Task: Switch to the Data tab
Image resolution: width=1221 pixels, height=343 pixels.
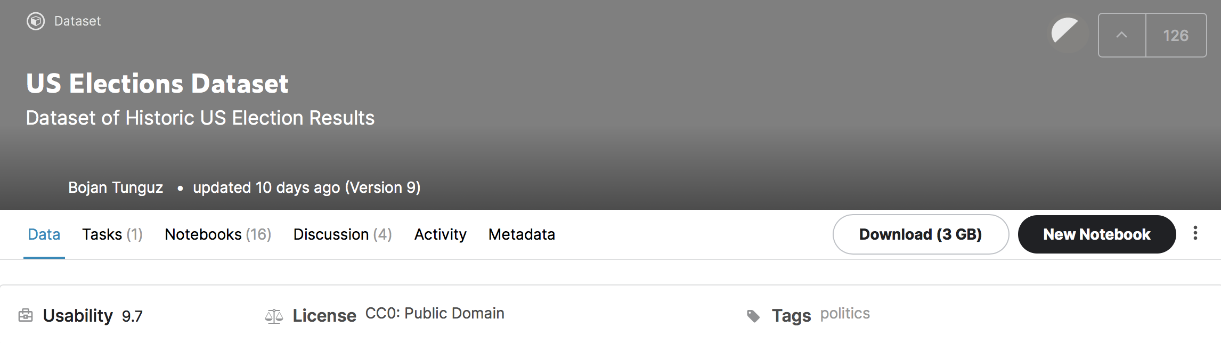Action: coord(44,234)
